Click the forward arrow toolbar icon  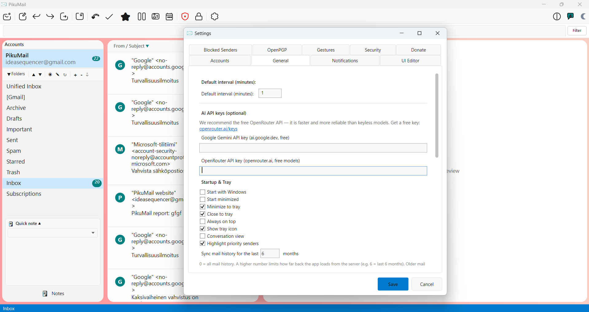50,17
